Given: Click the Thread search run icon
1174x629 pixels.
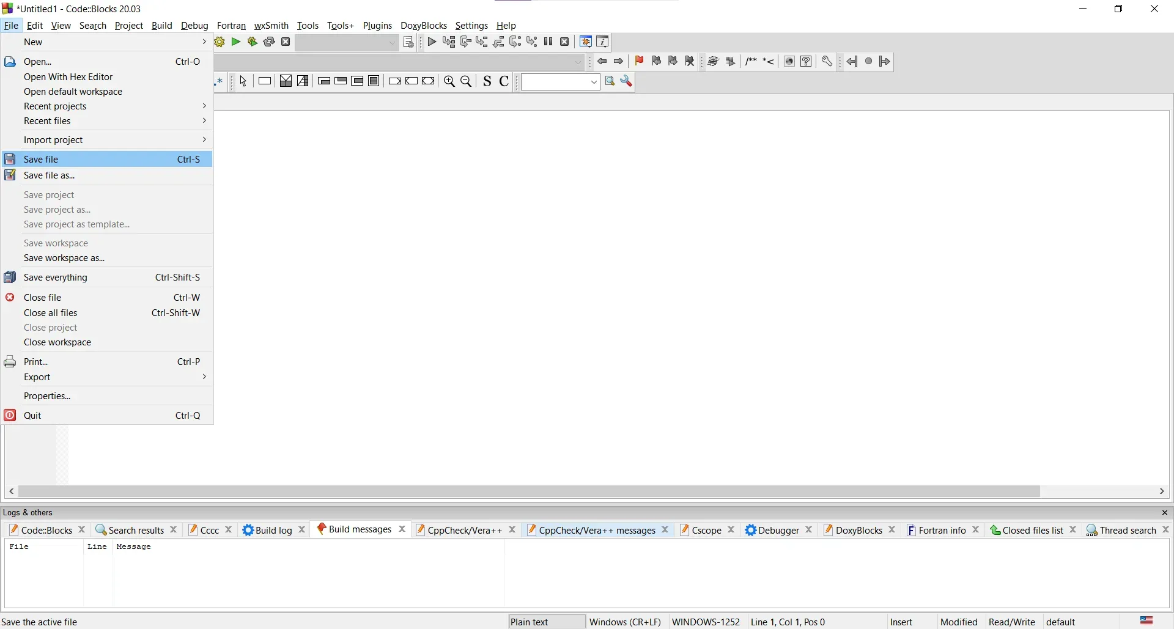Looking at the screenshot, I should [610, 82].
